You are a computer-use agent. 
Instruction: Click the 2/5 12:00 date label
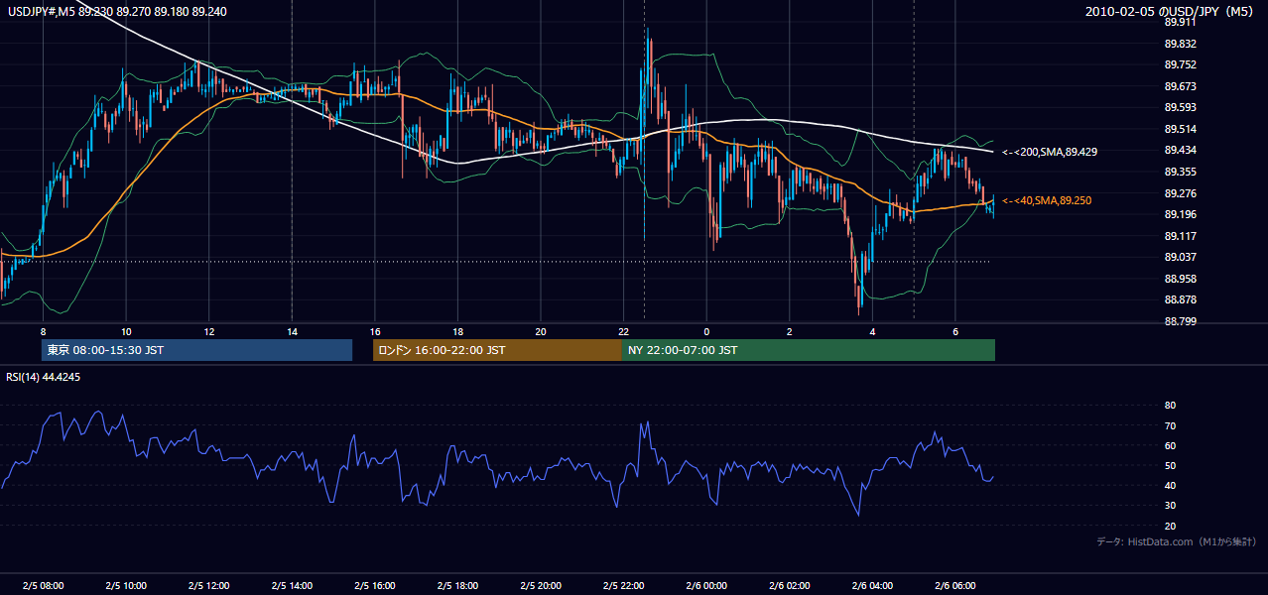[x=209, y=585]
